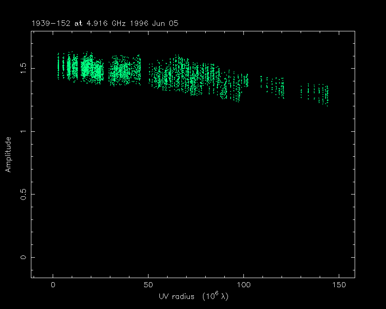Click data points near UV radius 115

coord(273,85)
